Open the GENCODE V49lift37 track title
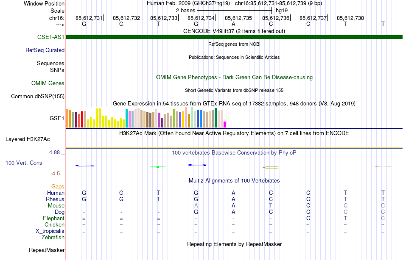The width and height of the screenshot is (403, 260). (234, 31)
